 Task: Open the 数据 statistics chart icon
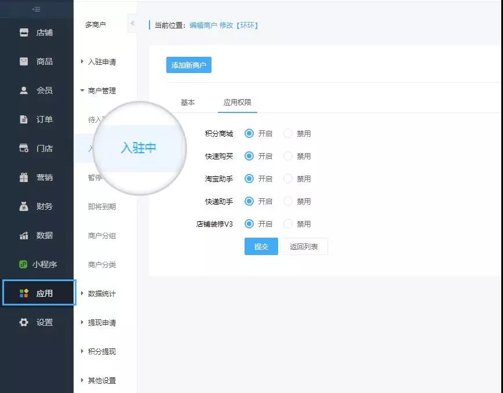[24, 235]
